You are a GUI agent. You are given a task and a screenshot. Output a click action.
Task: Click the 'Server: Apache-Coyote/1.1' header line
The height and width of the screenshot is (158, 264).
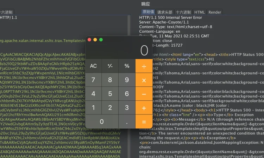pyautogui.click(x=164, y=22)
